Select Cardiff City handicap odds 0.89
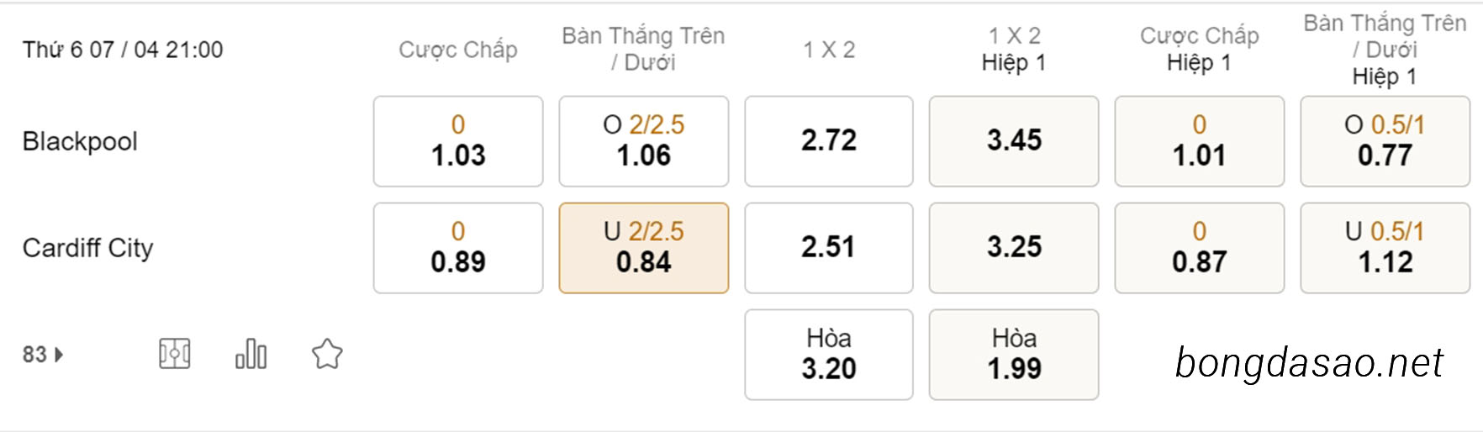 [x=458, y=248]
